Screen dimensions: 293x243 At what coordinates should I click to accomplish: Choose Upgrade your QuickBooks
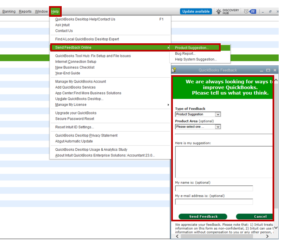click(x=110, y=113)
